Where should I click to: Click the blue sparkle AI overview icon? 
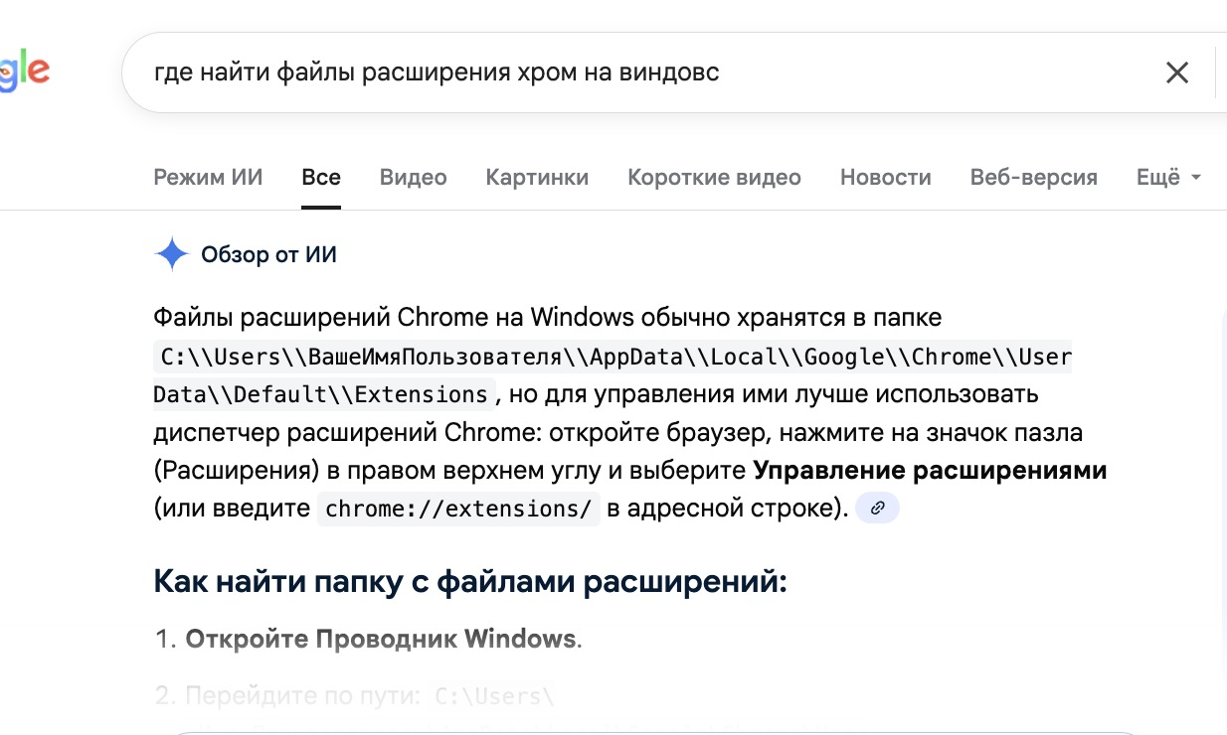[x=172, y=255]
